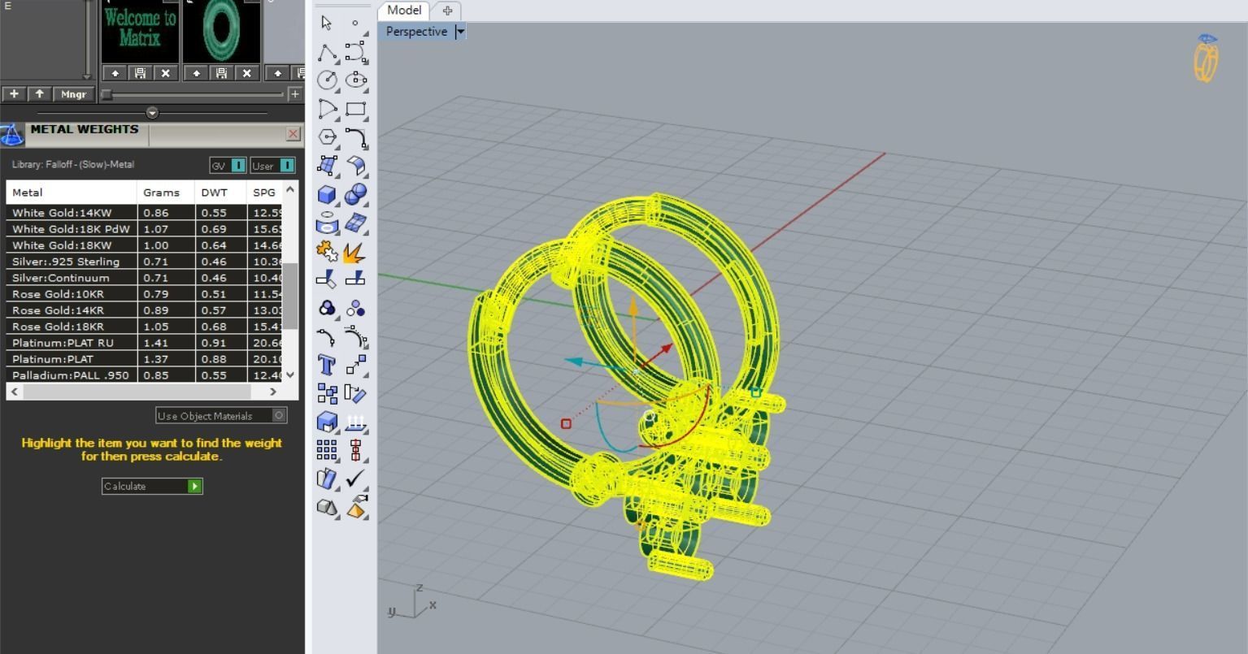Select the Rose Gold:18KR row
1248x654 pixels.
[x=144, y=327]
